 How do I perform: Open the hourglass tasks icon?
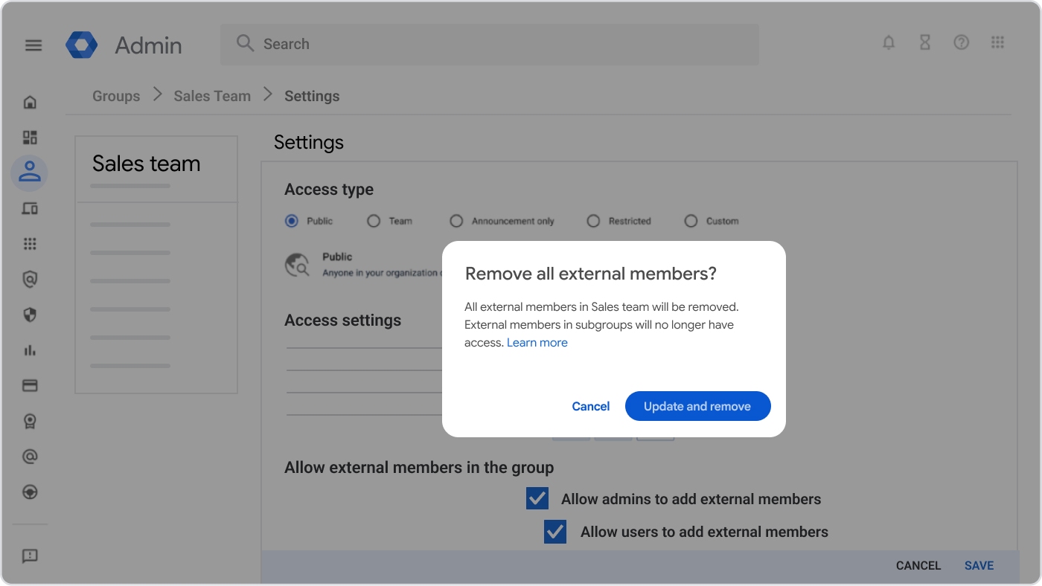tap(925, 43)
